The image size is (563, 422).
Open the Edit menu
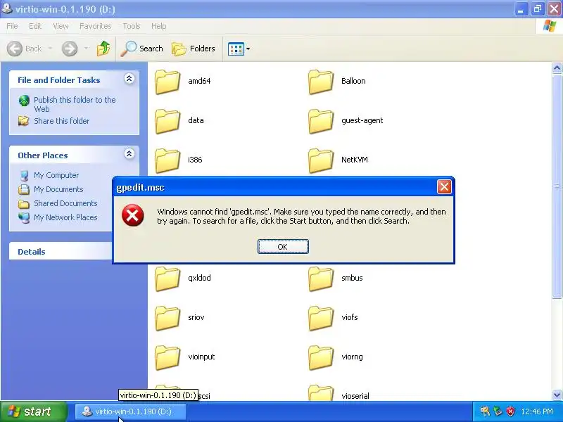35,26
